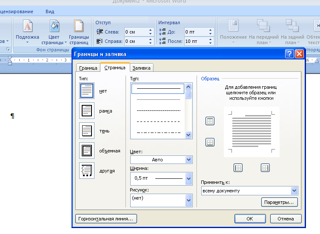Switch to the Граница tab
Image resolution: width=320 pixels, height=234 pixels.
88,68
